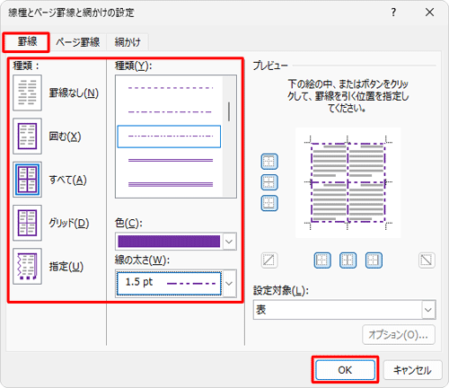Toggle the inside vertical border button
Viewport: 449px width, 388px height.
(x=348, y=260)
